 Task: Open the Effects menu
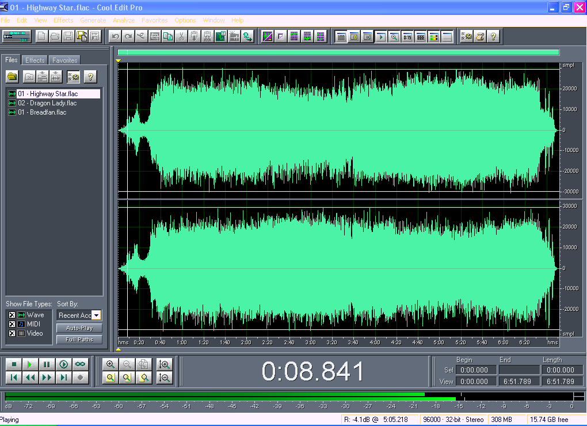tap(63, 20)
